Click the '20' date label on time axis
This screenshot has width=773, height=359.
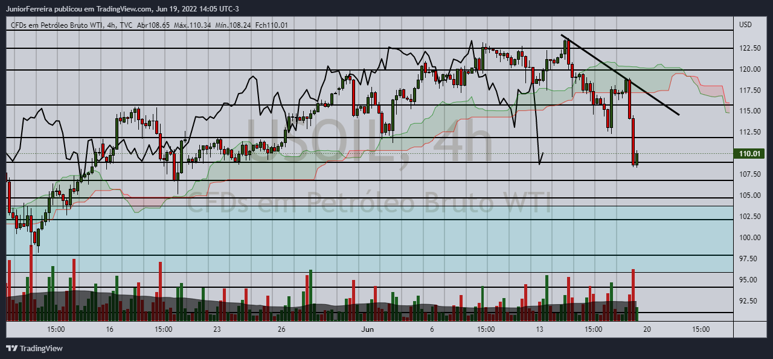(647, 330)
